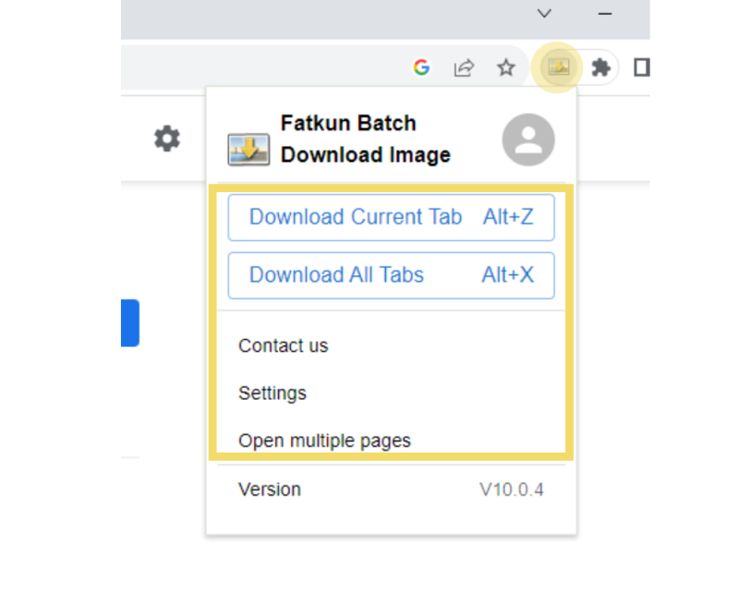This screenshot has height=592, width=739.
Task: Click the user avatar in Fatkun popup
Action: (x=528, y=140)
